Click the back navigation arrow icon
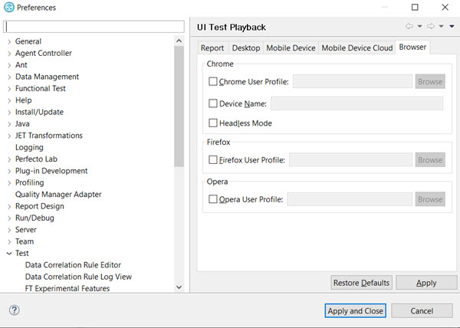Screen dimensions: 460x328 (409, 26)
